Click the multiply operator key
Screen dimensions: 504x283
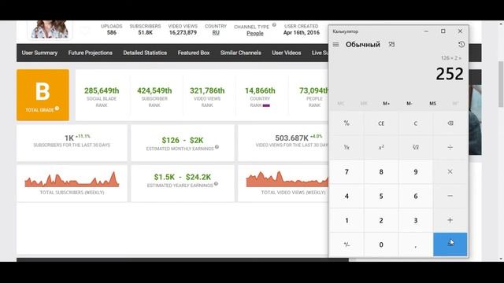point(450,171)
